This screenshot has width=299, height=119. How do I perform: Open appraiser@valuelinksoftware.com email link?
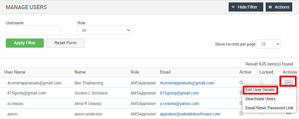[x=190, y=114]
